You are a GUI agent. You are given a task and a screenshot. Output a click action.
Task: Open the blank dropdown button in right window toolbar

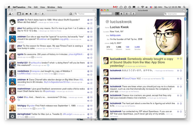[106, 14]
